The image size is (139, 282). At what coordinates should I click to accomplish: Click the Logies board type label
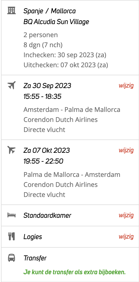[x=32, y=237]
